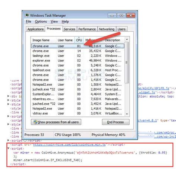The image size is (176, 169).
Task: Select Notepad2.exe row with 1,416 K memory
Action: (x=78, y=109)
